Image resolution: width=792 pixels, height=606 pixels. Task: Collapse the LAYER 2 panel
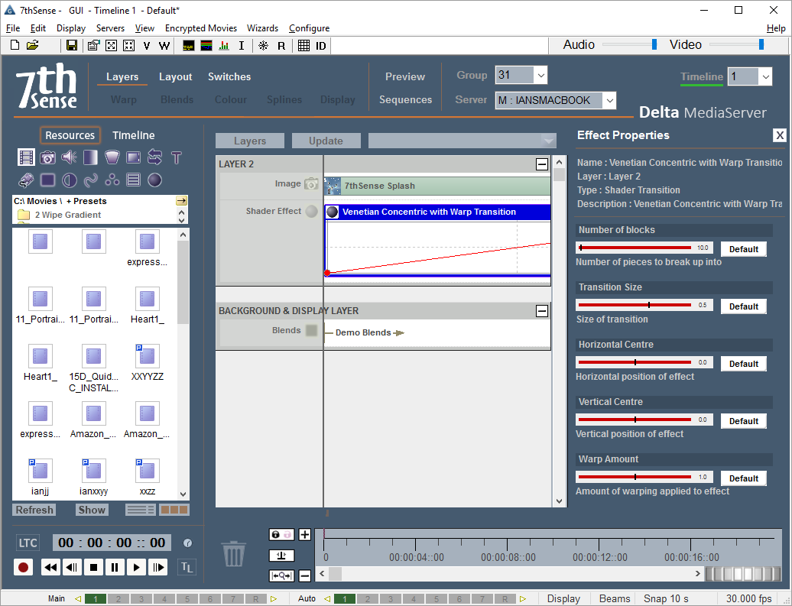pyautogui.click(x=542, y=164)
